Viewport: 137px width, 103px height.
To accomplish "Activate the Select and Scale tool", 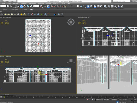I will click(x=28, y=6).
